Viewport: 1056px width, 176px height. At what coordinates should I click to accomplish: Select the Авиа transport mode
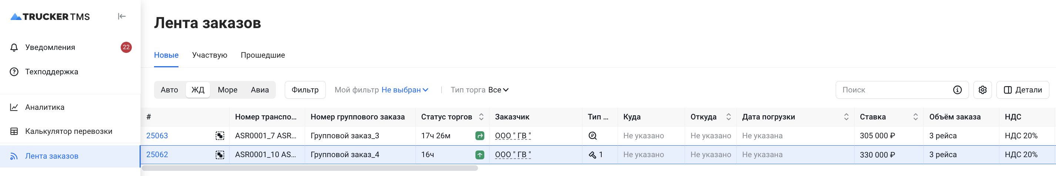tap(260, 89)
